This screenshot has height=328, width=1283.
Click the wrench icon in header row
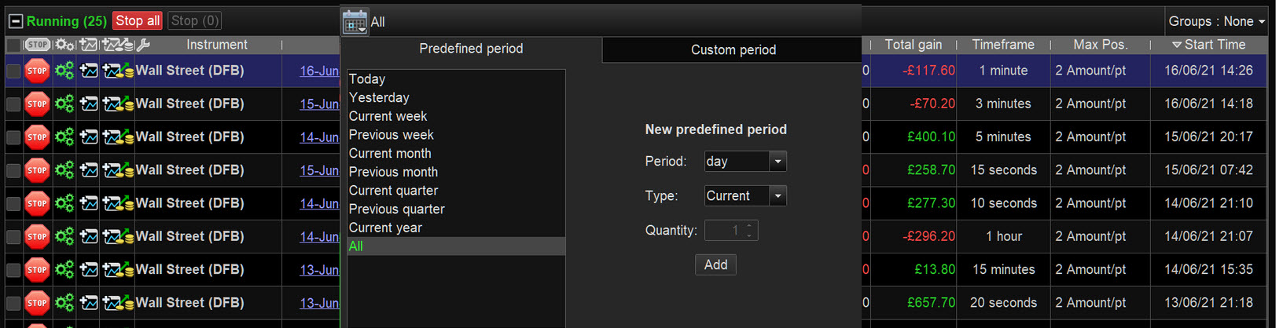(x=143, y=45)
